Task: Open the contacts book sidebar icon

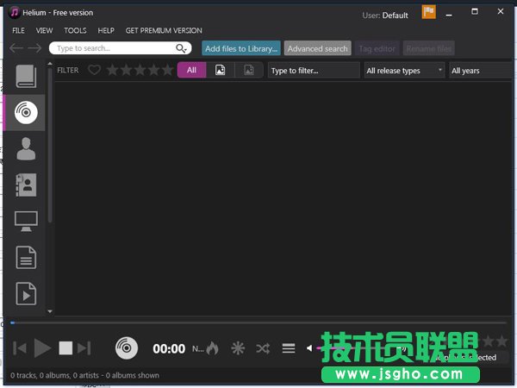Action: click(x=26, y=185)
